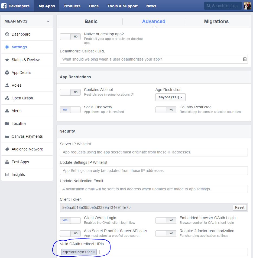Click the Alerts warning triangle icon
The height and width of the screenshot is (258, 253).
7,111
